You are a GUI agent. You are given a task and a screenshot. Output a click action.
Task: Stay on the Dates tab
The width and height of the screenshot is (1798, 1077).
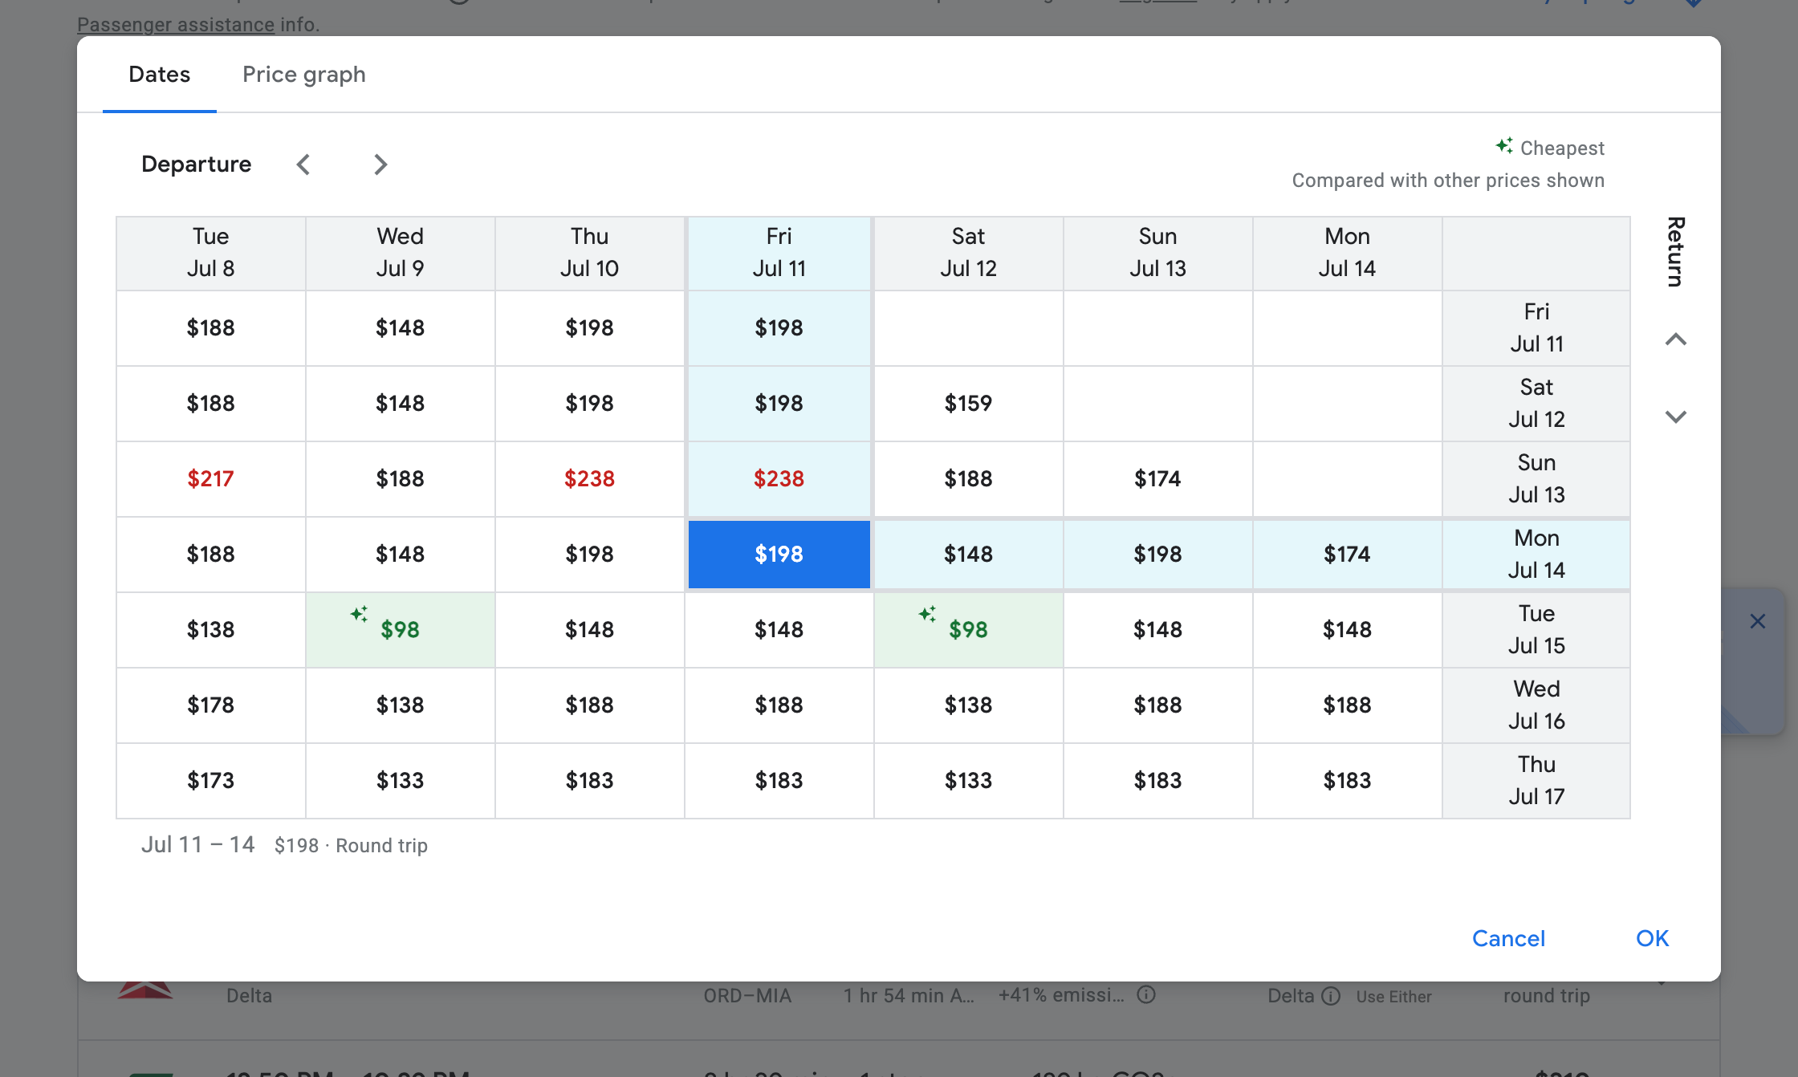click(x=159, y=74)
